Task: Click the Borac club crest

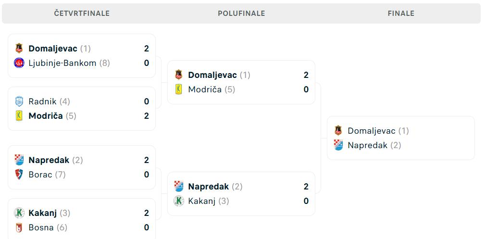Action: coord(19,175)
